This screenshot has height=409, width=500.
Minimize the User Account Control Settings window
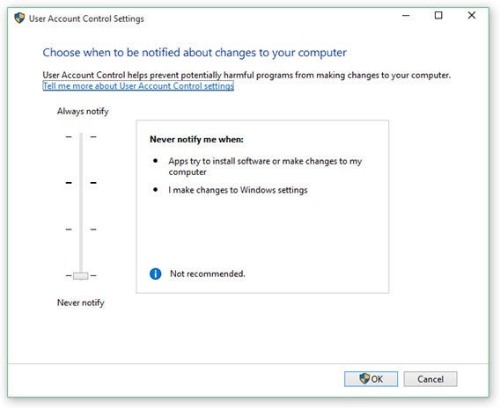(x=406, y=15)
